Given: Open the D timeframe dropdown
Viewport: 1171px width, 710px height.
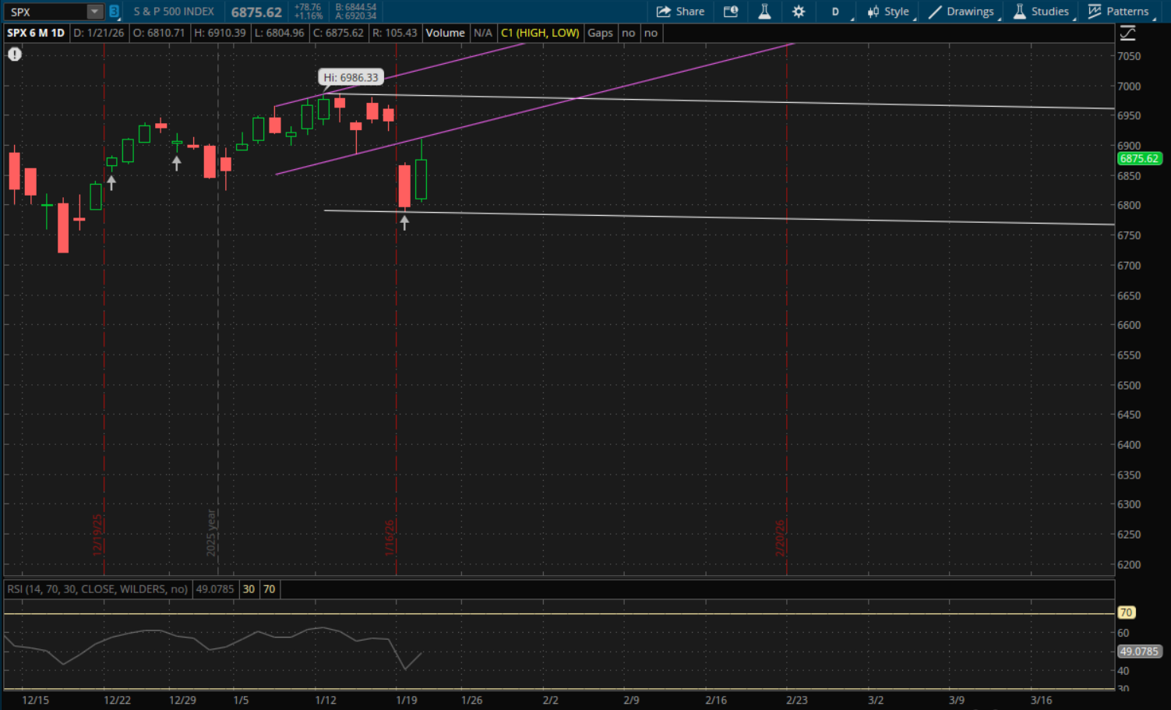Looking at the screenshot, I should (836, 12).
